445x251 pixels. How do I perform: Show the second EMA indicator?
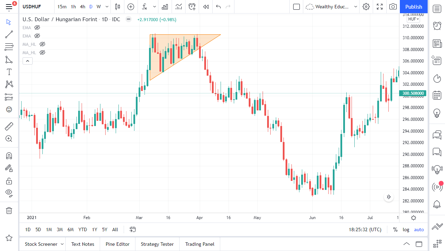click(37, 36)
